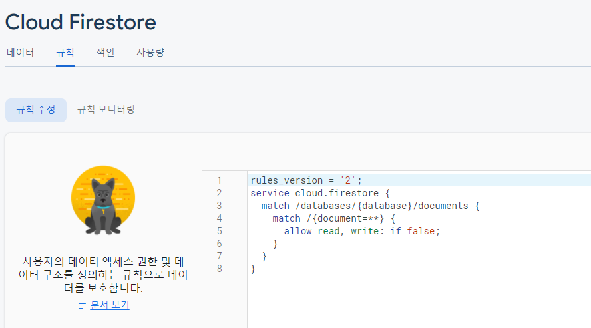Open the 사용량 tab

tap(150, 53)
